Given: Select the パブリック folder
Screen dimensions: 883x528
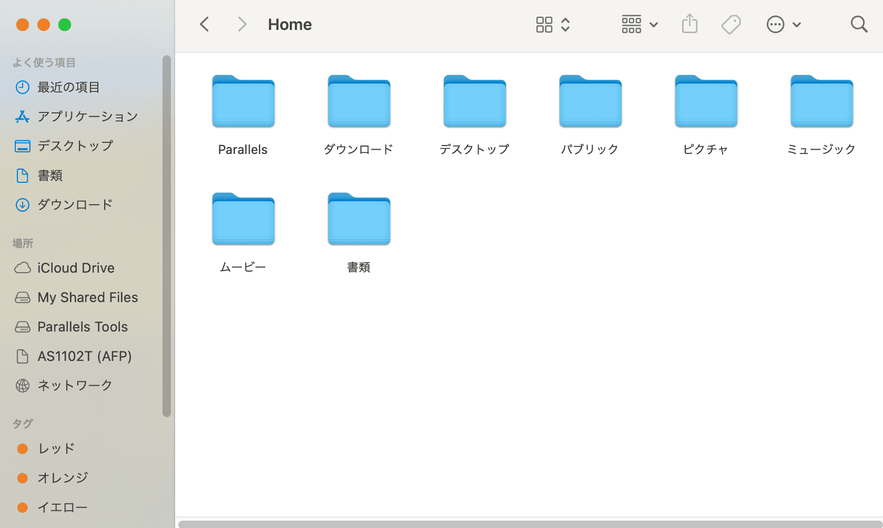Looking at the screenshot, I should click(x=590, y=101).
